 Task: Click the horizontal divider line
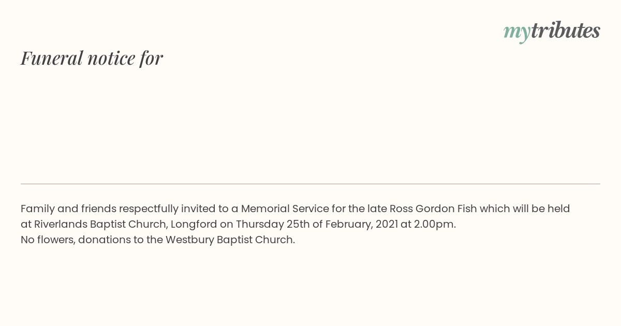pos(310,184)
